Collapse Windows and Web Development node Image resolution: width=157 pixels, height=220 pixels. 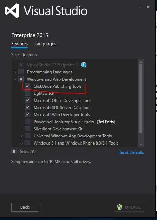(x=15, y=80)
